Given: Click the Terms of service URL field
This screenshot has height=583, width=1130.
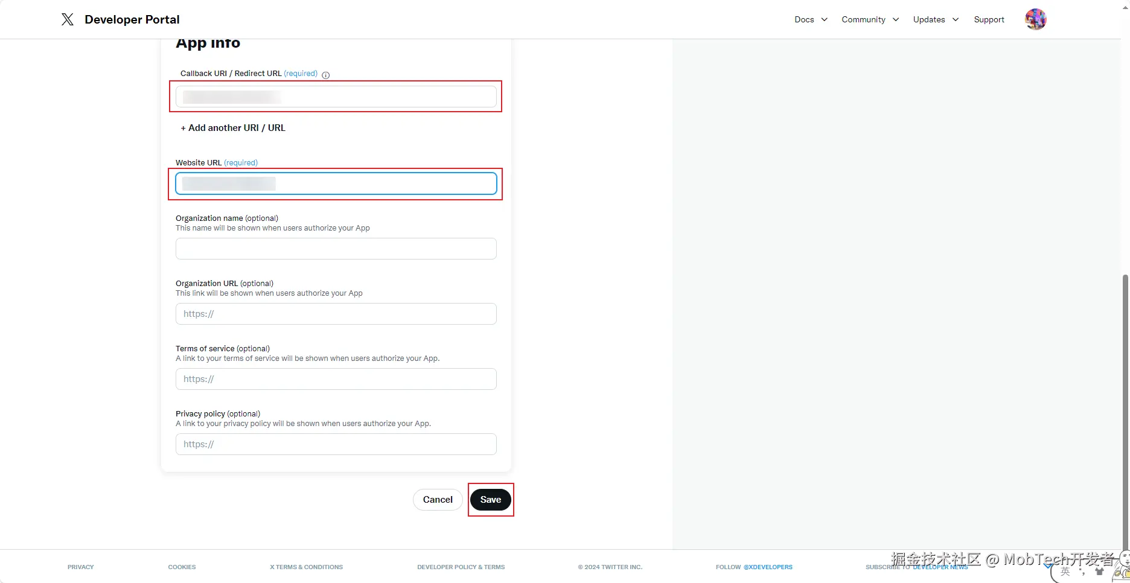Looking at the screenshot, I should point(336,379).
